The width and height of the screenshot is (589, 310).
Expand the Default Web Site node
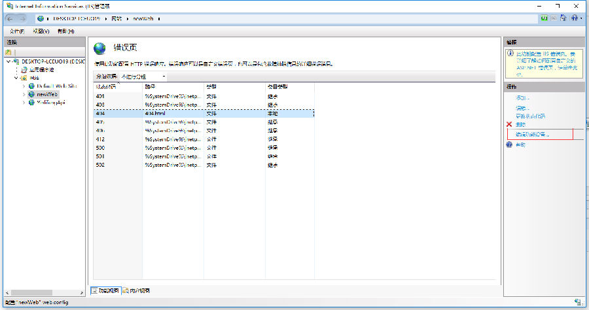[x=24, y=86]
